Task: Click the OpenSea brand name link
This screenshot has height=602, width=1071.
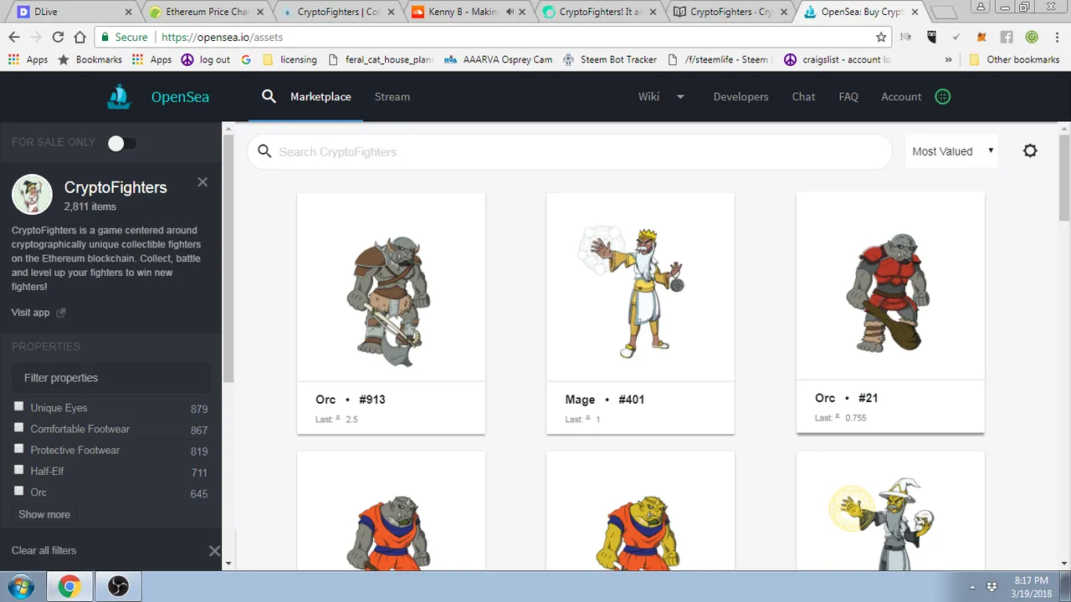Action: click(180, 97)
